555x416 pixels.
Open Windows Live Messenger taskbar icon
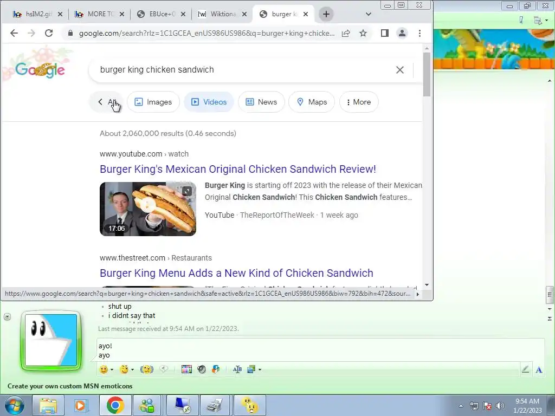(146, 405)
